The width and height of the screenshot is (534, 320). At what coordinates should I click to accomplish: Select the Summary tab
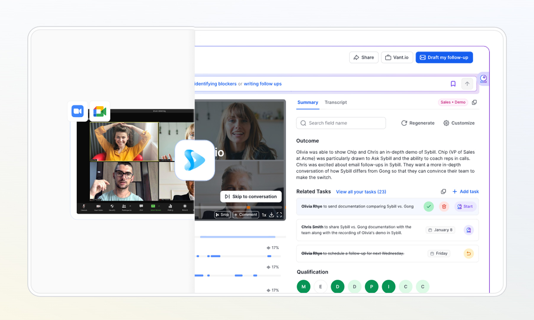click(x=308, y=102)
